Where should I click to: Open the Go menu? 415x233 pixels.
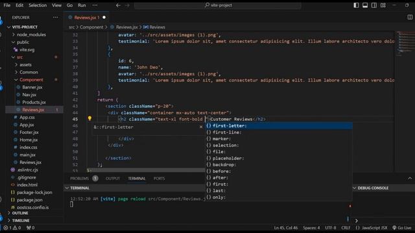(69, 5)
